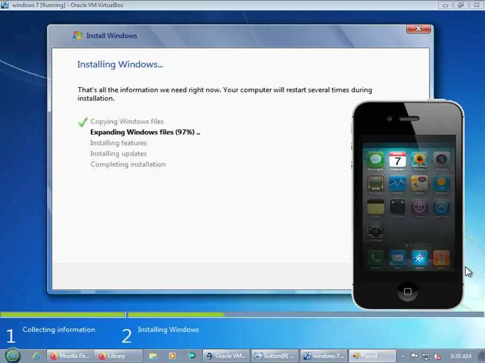
Task: Click the step 2 Installing Windows label
Action: point(168,329)
